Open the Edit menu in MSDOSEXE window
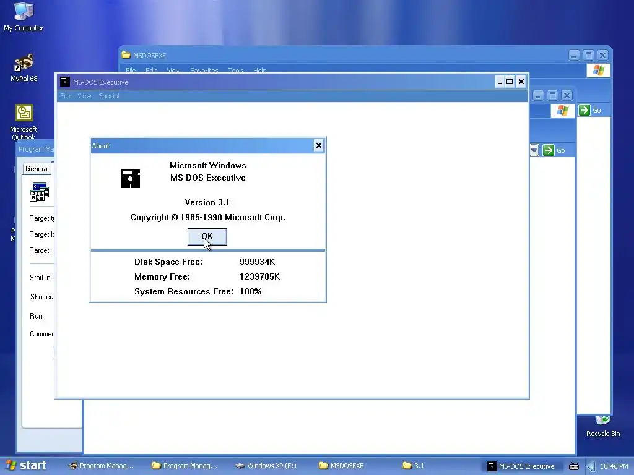Image resolution: width=634 pixels, height=475 pixels. point(151,70)
